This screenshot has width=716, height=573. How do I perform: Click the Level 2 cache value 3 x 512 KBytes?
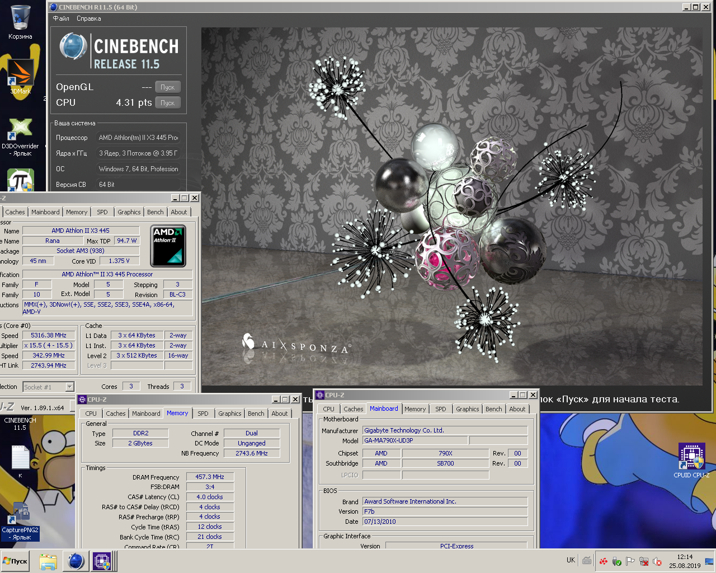click(137, 355)
